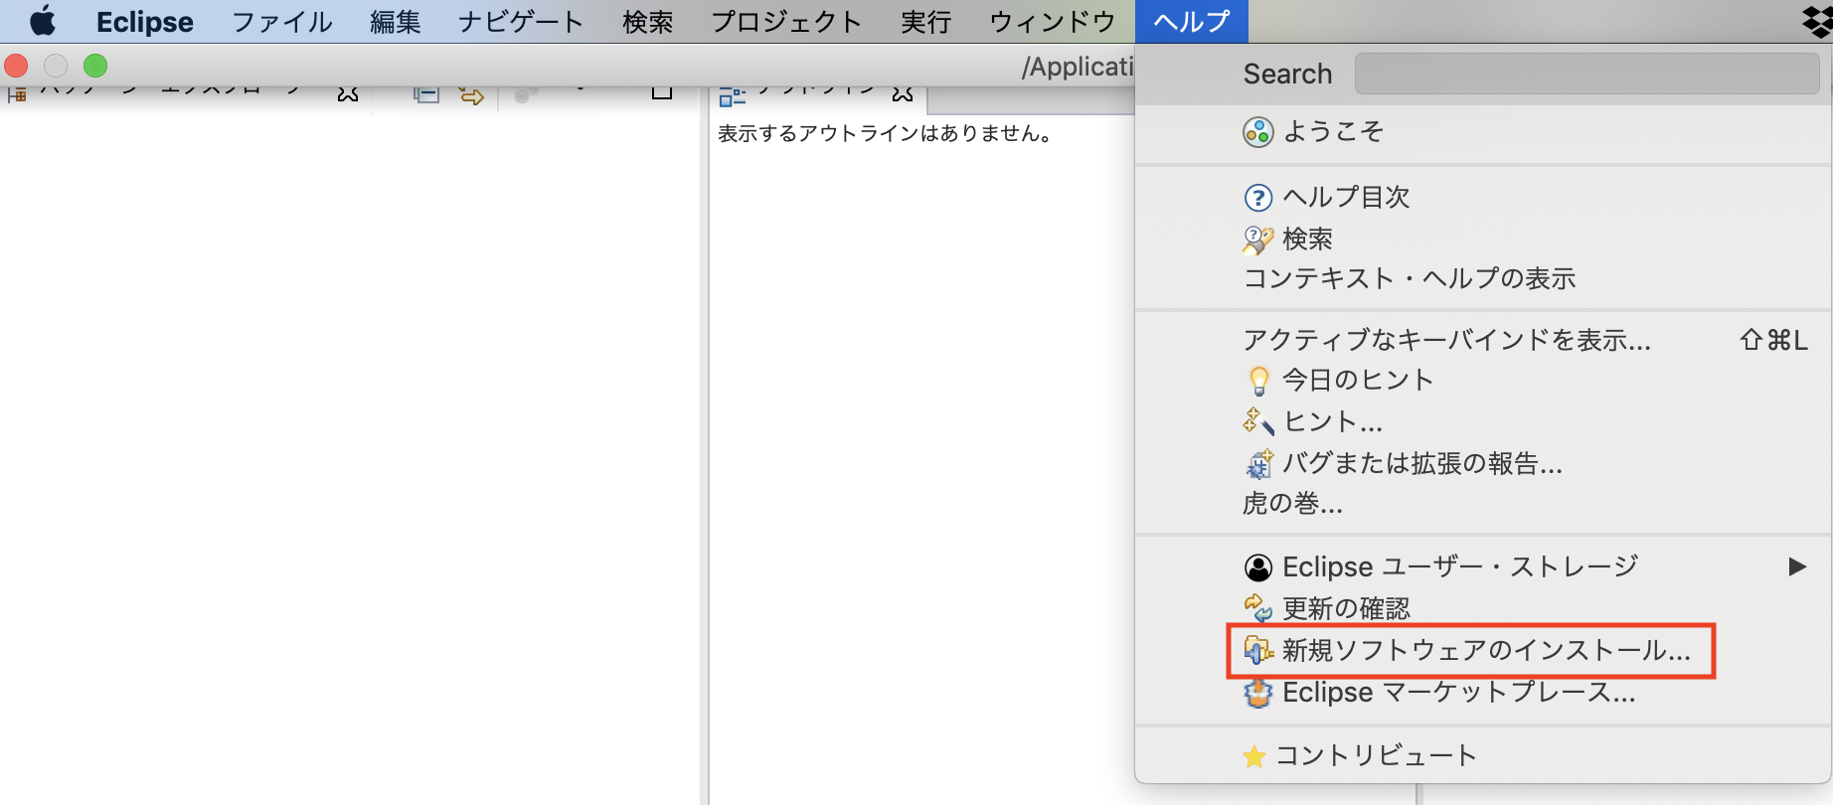Image resolution: width=1833 pixels, height=805 pixels.
Task: Click the Dropbox menu bar icon
Action: [1817, 21]
